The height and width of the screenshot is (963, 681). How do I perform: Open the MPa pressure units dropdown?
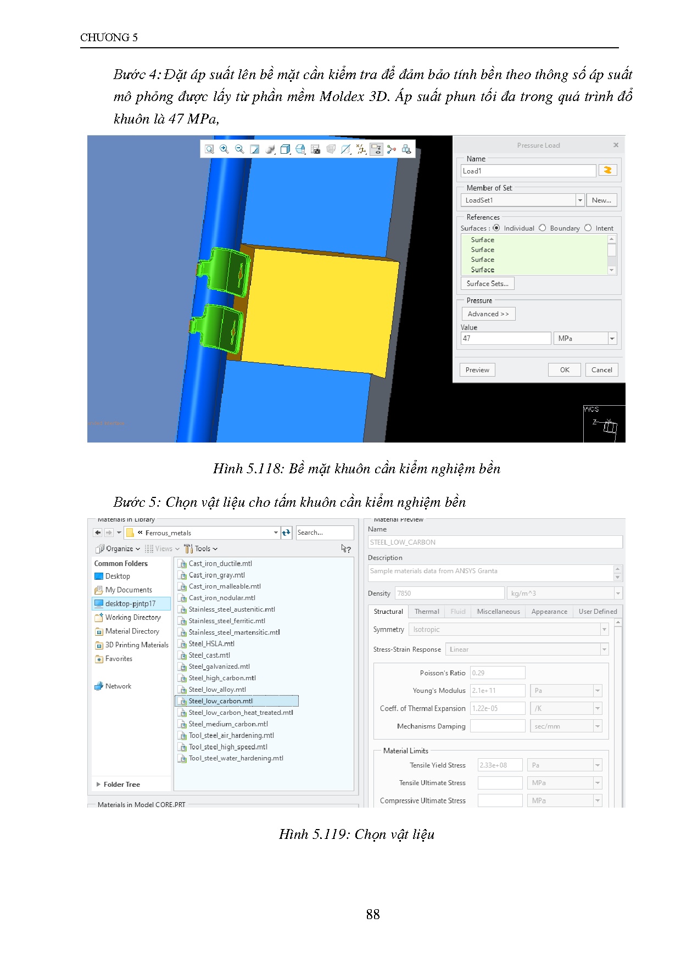[612, 339]
